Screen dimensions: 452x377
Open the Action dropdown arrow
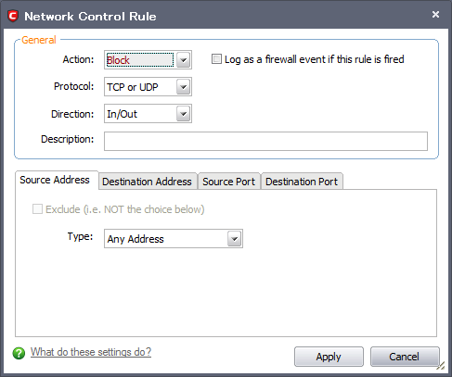(184, 60)
